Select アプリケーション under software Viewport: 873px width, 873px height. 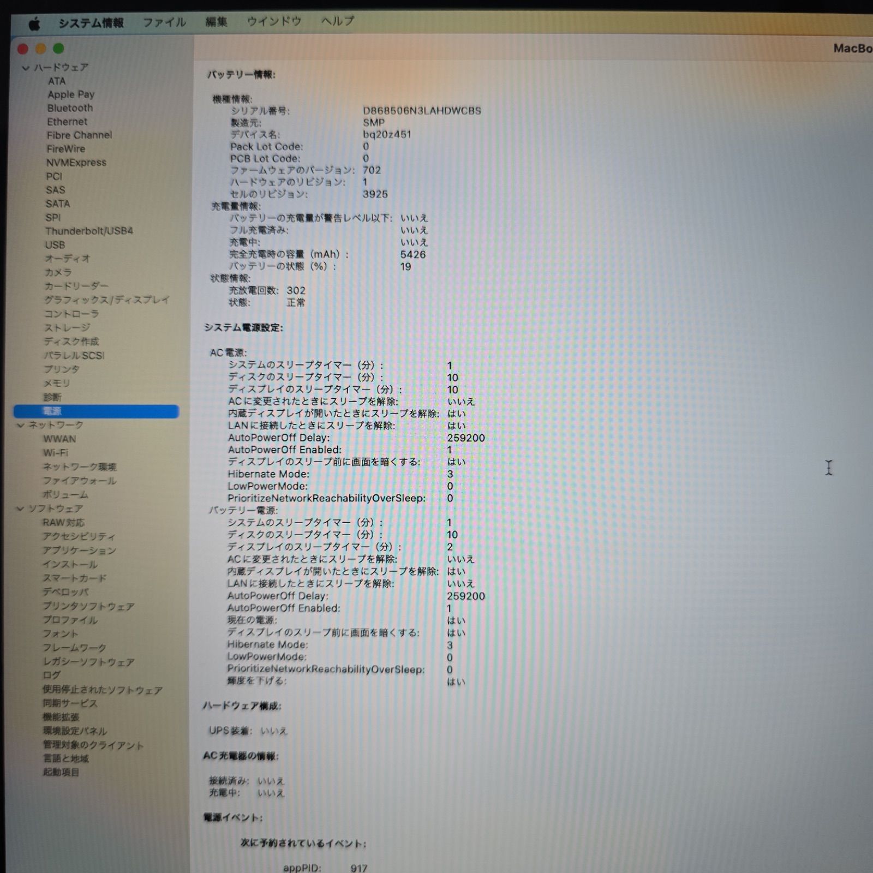(x=79, y=550)
